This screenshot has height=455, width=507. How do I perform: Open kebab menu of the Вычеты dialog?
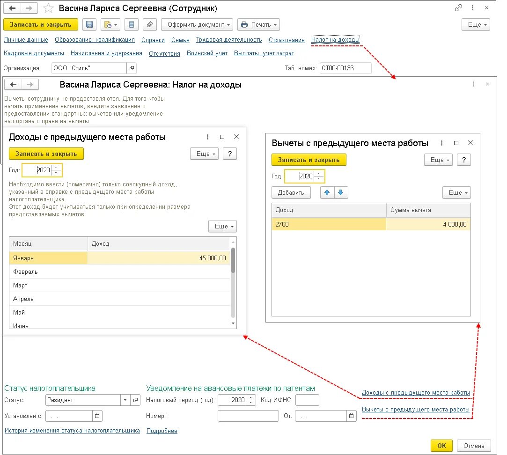pos(441,143)
